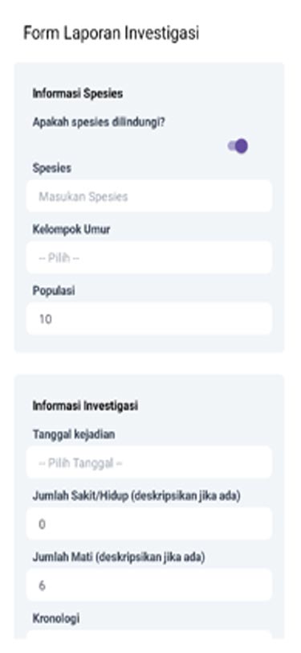Image resolution: width=301 pixels, height=653 pixels.
Task: Select the Jumlah Mati field showing 6
Action: tap(149, 585)
